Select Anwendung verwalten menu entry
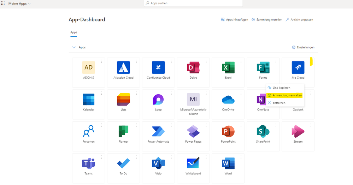The width and height of the screenshot is (353, 185). point(285,95)
